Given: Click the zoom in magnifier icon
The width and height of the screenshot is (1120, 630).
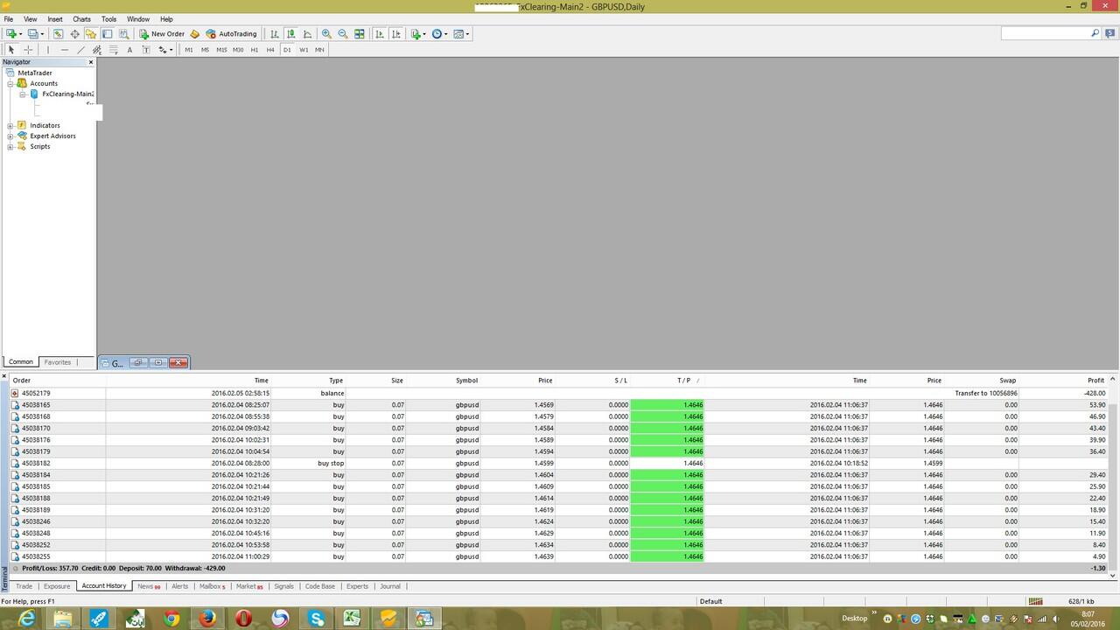Looking at the screenshot, I should (x=326, y=34).
